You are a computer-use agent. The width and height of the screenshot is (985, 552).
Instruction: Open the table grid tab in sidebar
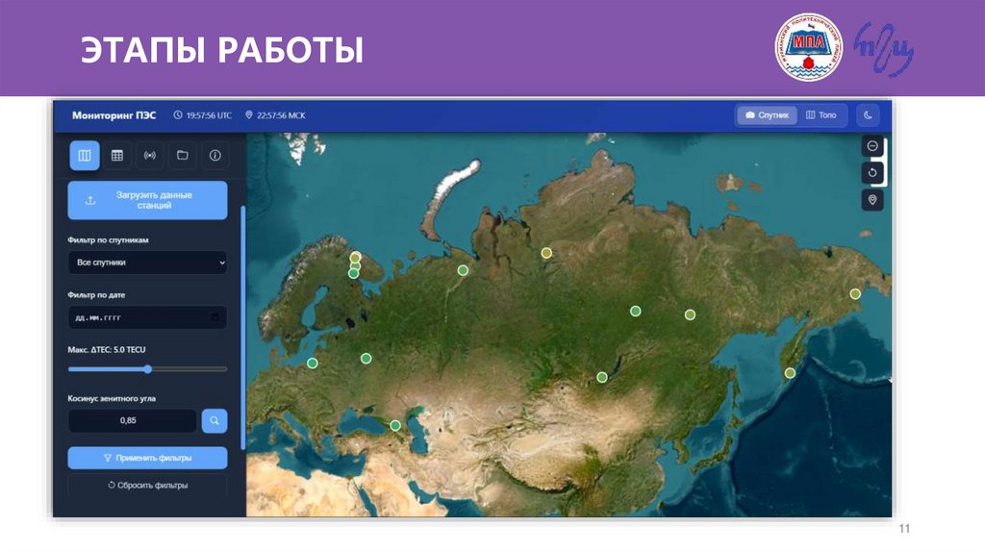pyautogui.click(x=116, y=155)
